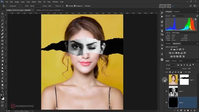The height and width of the screenshot is (112, 199).
Task: Select the Gradient tool
Action: (2, 61)
